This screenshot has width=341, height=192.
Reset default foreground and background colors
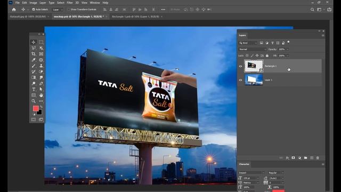click(34, 114)
